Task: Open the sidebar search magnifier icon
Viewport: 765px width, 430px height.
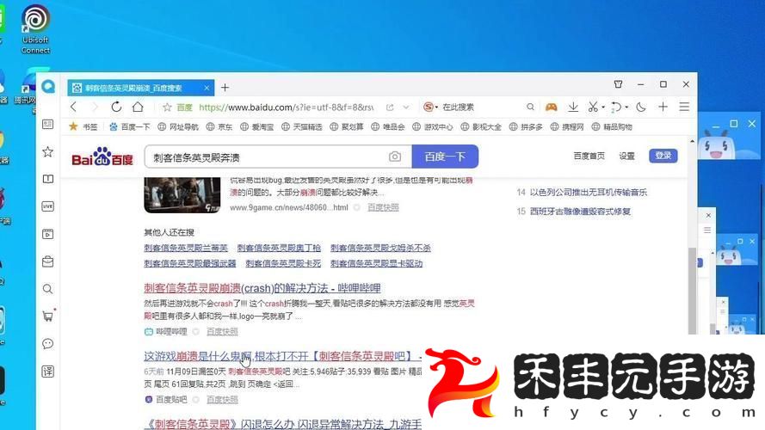Action: coord(48,289)
